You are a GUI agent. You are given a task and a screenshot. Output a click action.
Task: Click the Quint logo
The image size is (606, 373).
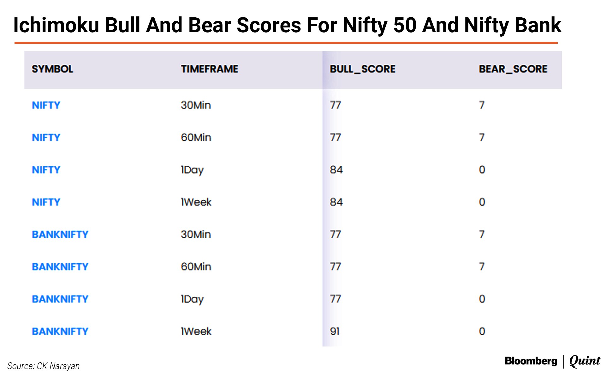click(585, 361)
